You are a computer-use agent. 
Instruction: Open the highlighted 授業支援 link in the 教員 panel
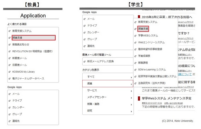34,38
